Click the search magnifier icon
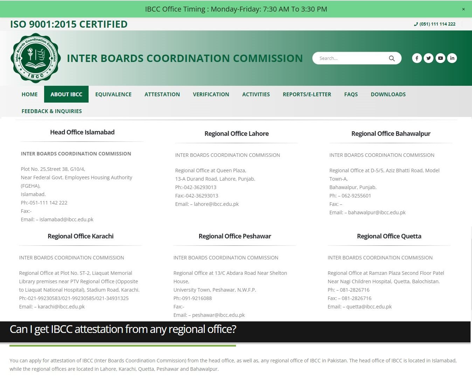The image size is (472, 383). tap(392, 58)
